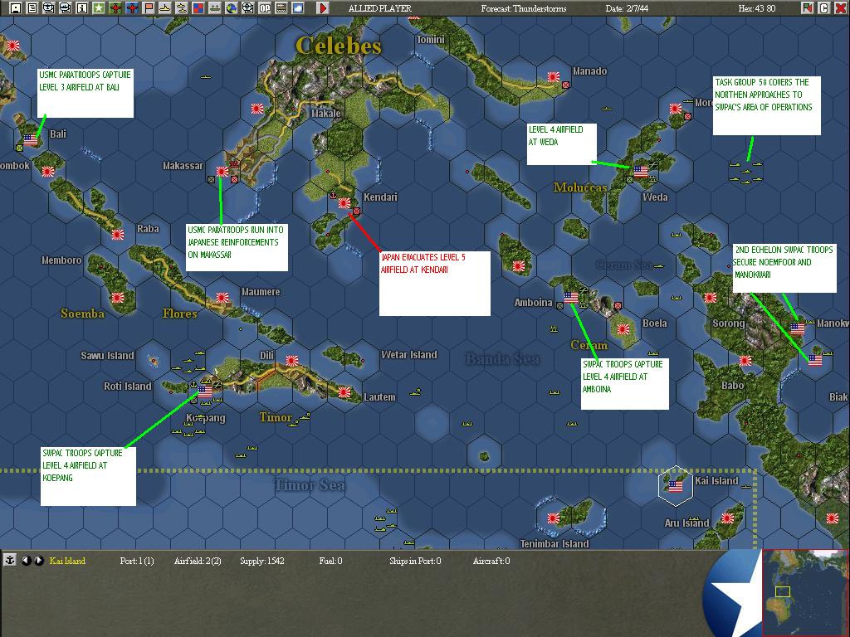Select the US flag at Koepang
Image resolution: width=850 pixels, height=637 pixels.
[205, 391]
